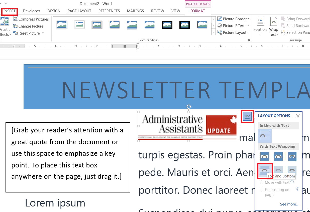Click Bring Forward in Arrange group
The image size is (310, 212).
(295, 19)
